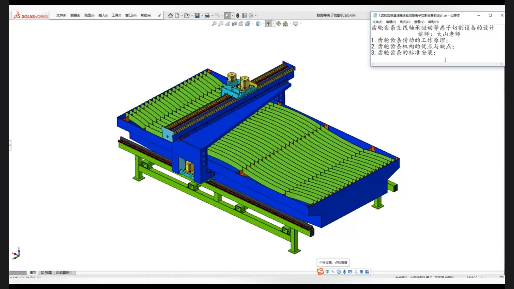Activate Sogou voice input microphone
Image resolution: width=514 pixels, height=289 pixels.
coord(344,272)
